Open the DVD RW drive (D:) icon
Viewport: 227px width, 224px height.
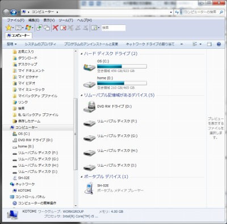(x=89, y=107)
